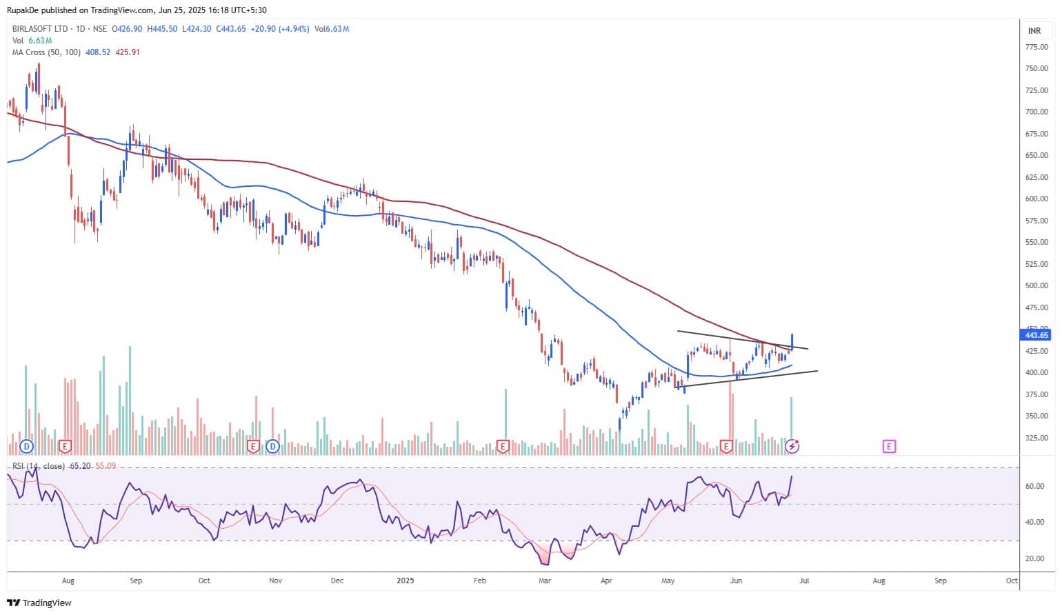Click the 1D interval text in chart title
This screenshot has width=1062, height=615.
pyautogui.click(x=82, y=29)
